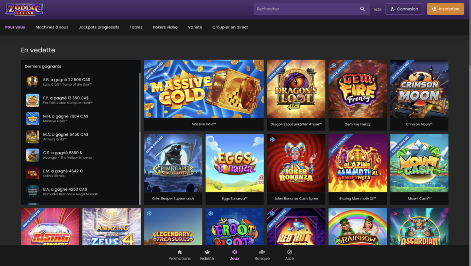Open the Amazing Link Zeus game tile
This screenshot has width=471, height=266.
point(111,227)
